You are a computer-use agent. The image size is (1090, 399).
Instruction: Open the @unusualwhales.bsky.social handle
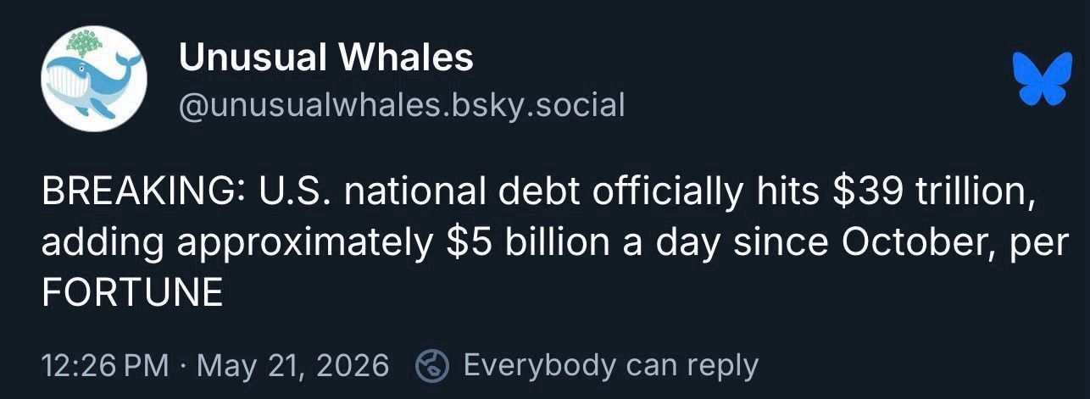coord(401,106)
